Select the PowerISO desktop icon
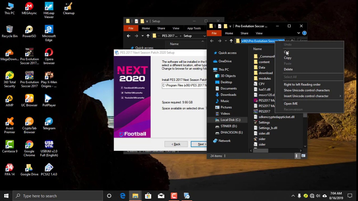Image resolution: width=358 pixels, height=201 pixels. [x=29, y=32]
